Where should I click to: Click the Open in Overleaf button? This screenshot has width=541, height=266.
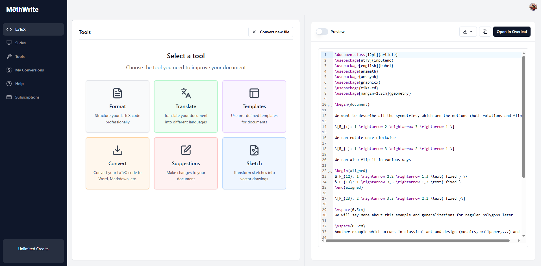click(512, 32)
